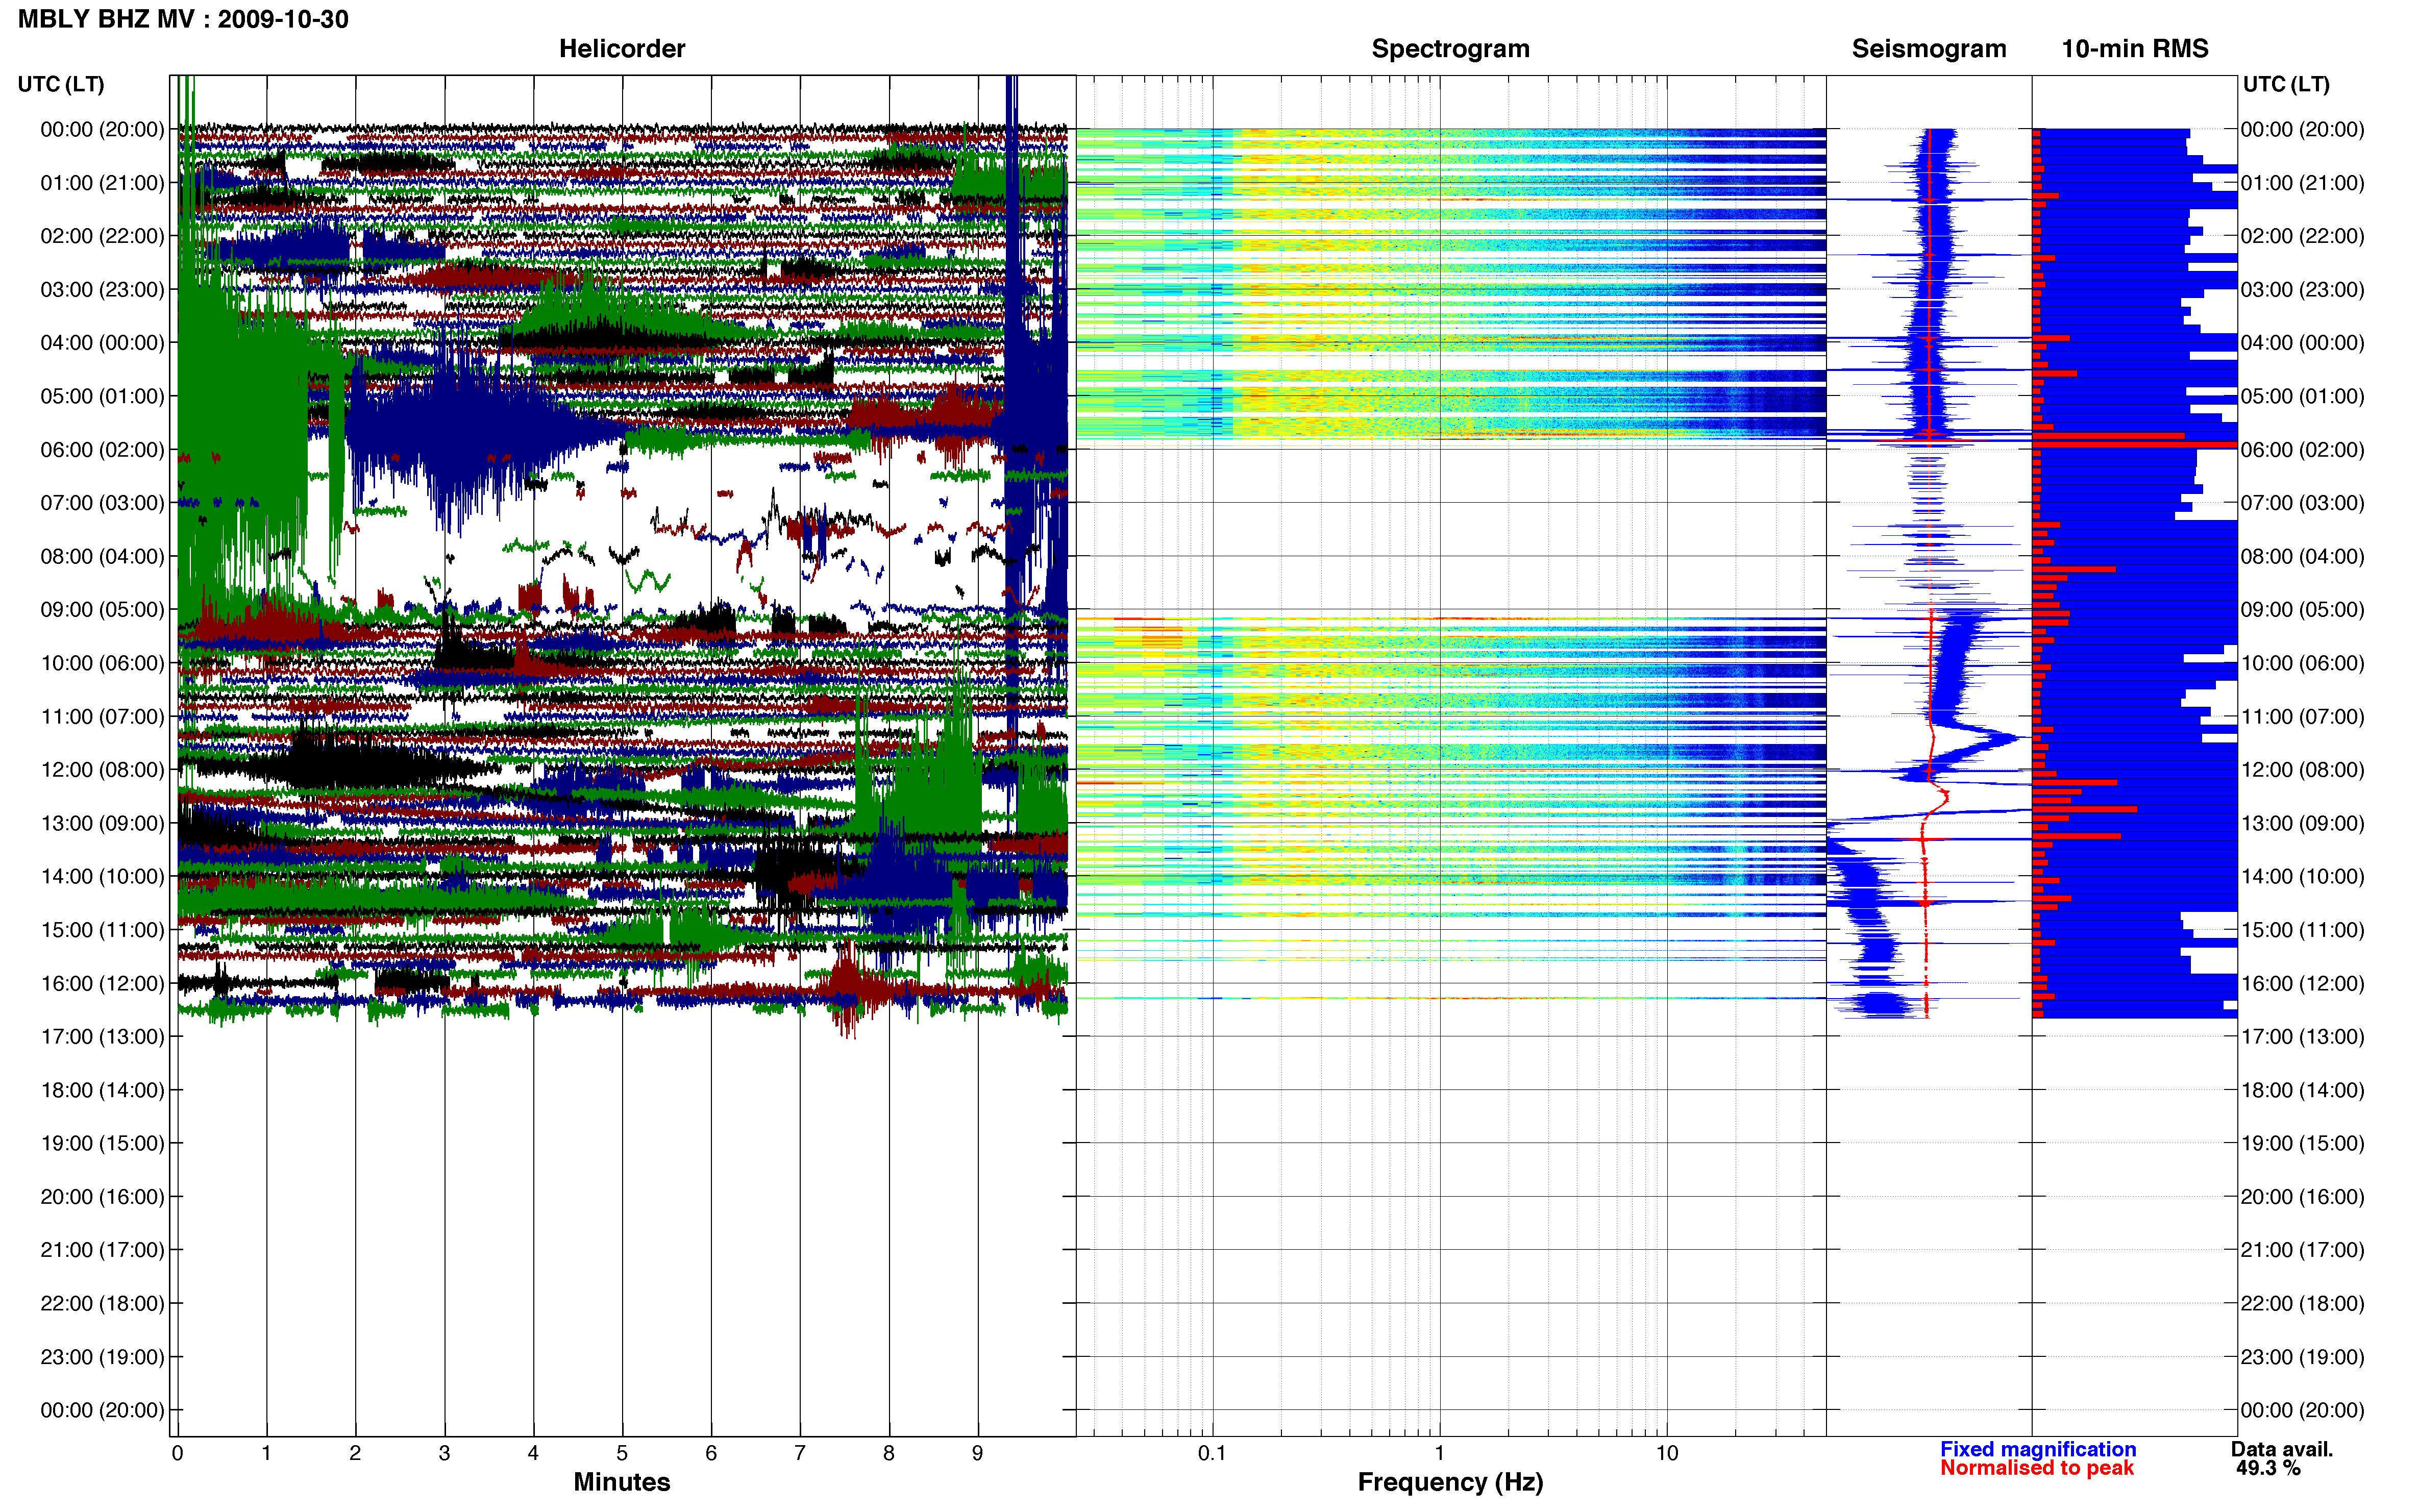Image resolution: width=2419 pixels, height=1512 pixels.
Task: Click the minute 5 tick label
Action: tap(622, 1453)
